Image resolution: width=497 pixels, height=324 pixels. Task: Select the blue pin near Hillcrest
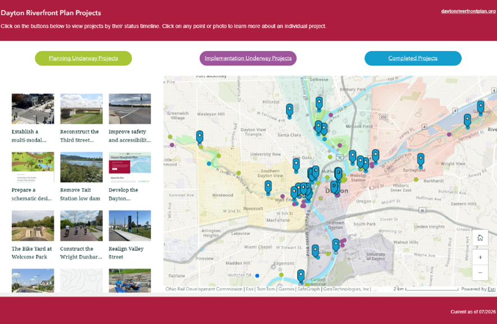pos(289,110)
